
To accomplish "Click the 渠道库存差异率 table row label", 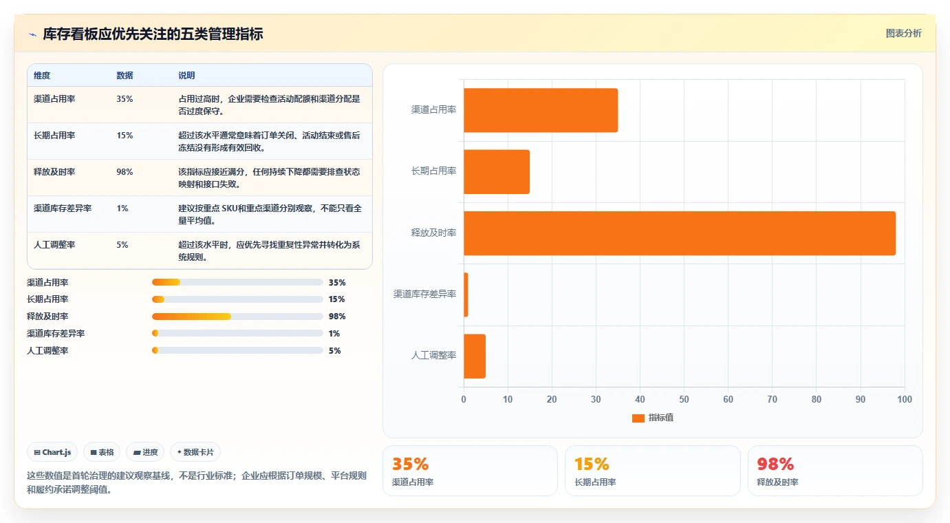I will 63,209.
